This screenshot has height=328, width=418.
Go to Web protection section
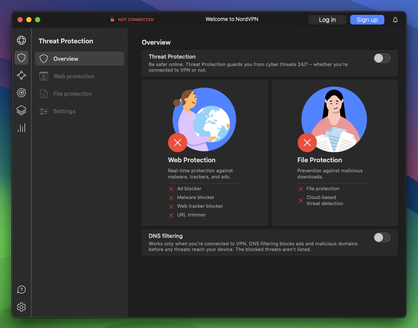coord(73,76)
